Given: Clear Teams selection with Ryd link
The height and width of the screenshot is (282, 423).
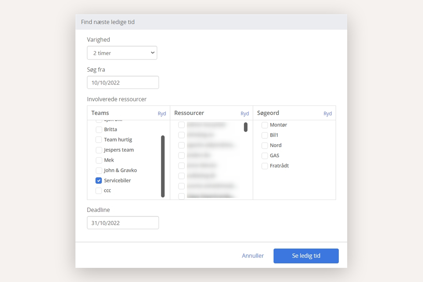Looking at the screenshot, I should pos(162,114).
